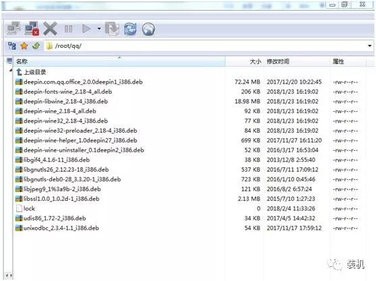Click blank document icon of lock file
The width and height of the screenshot is (376, 281).
pos(19,208)
